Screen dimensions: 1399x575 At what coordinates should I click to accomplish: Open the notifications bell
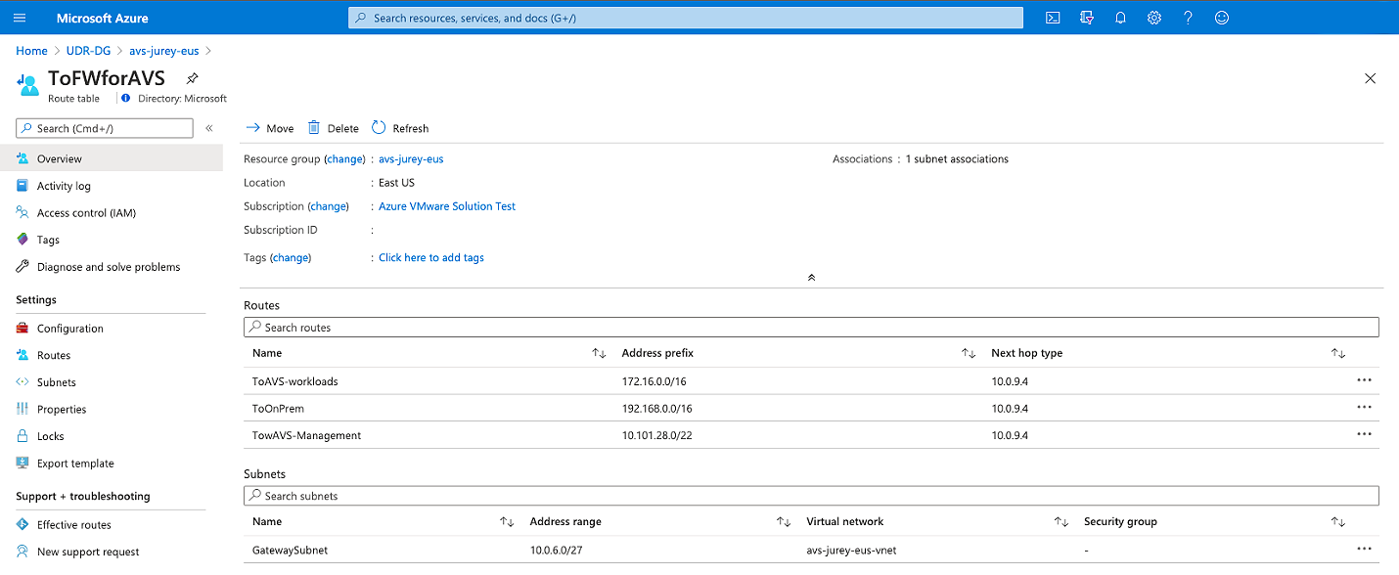click(1120, 18)
